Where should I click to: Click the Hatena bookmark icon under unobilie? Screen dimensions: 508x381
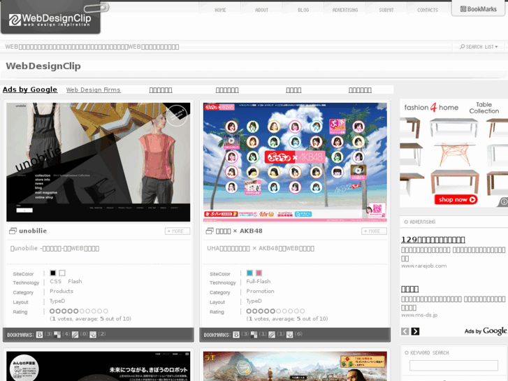point(40,335)
